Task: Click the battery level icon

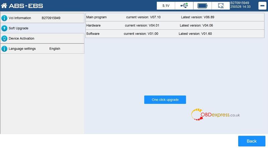Action: (x=202, y=6)
